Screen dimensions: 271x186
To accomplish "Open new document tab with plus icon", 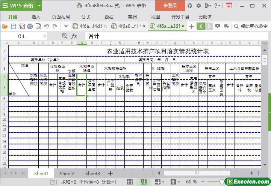I will (192, 26).
